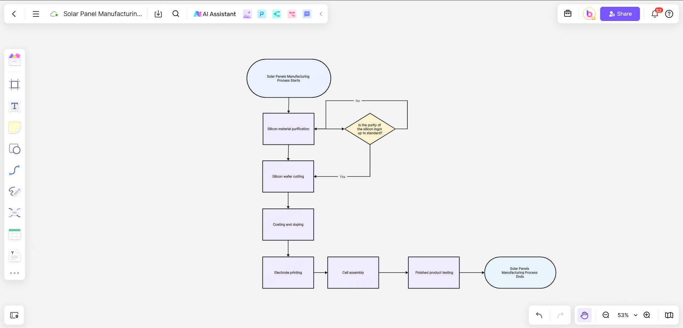Select the Frame tool in sidebar
Viewport: 683px width, 328px height.
15,85
